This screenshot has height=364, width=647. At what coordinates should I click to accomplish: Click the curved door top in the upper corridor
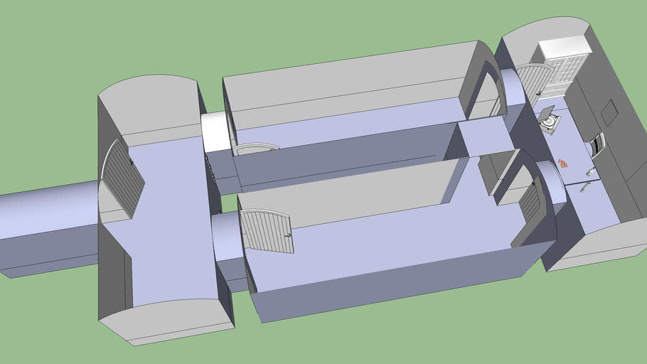256,148
